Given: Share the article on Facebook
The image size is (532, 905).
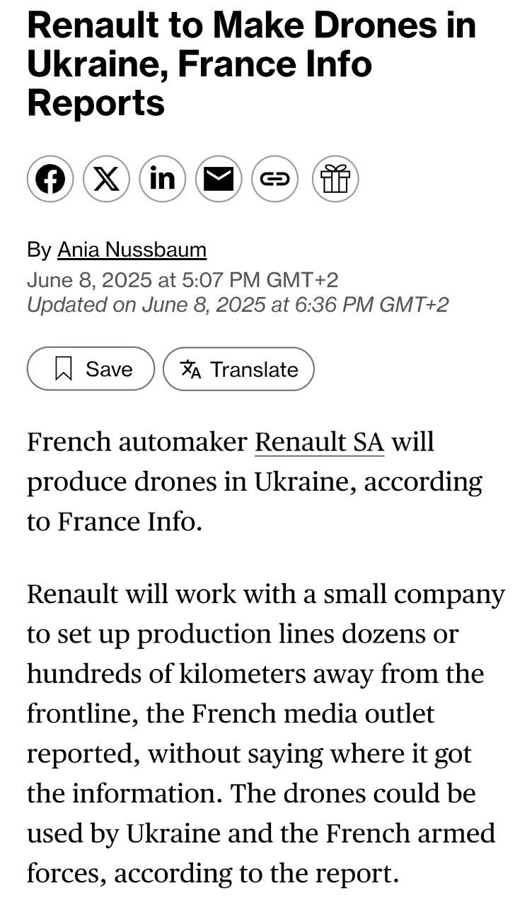Looking at the screenshot, I should (50, 179).
